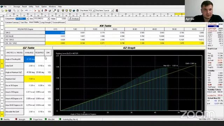Click the Open folder toolbar icon
Viewport: 224px width, 126px height.
[x=6, y=10]
